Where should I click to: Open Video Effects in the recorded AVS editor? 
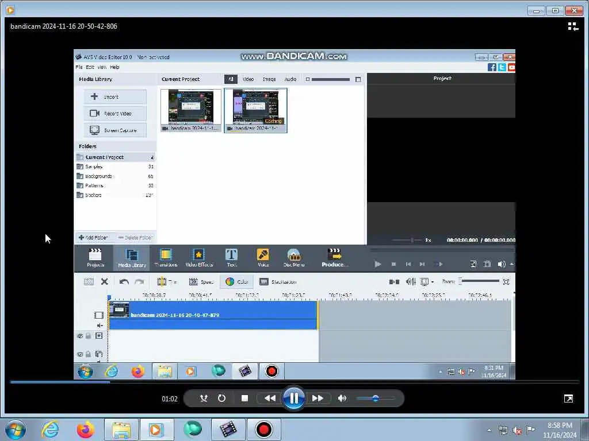[198, 258]
